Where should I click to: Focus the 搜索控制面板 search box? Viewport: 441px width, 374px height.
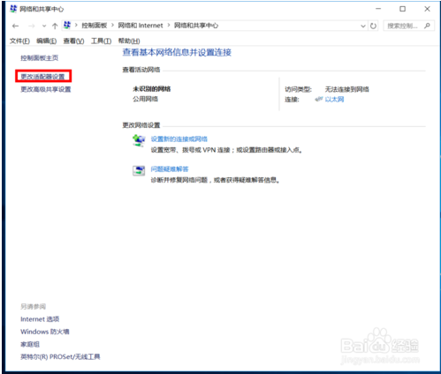[x=408, y=26]
